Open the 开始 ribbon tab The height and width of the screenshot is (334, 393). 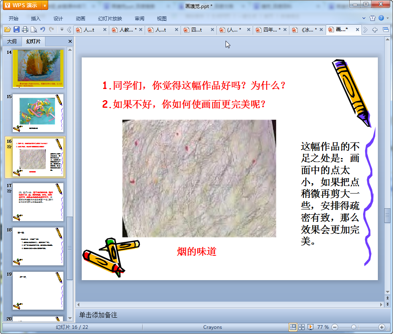[x=13, y=19]
